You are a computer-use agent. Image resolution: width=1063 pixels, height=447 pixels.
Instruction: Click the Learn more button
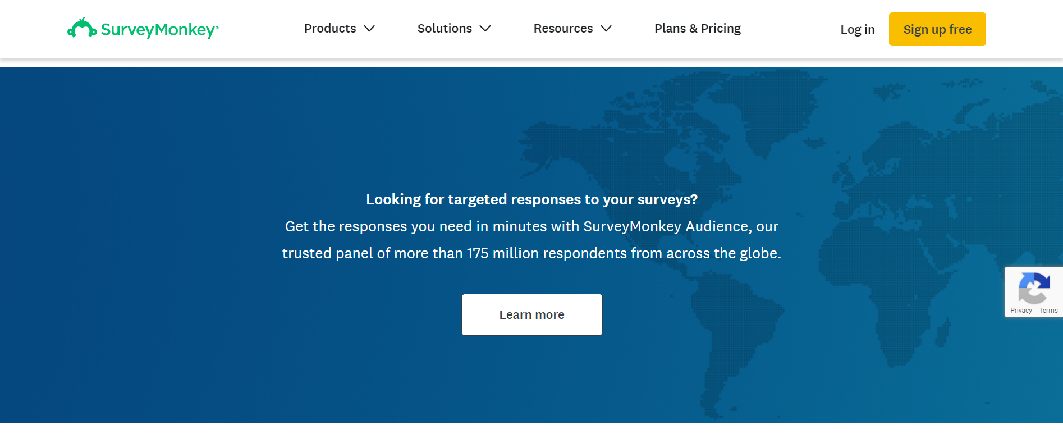point(531,314)
